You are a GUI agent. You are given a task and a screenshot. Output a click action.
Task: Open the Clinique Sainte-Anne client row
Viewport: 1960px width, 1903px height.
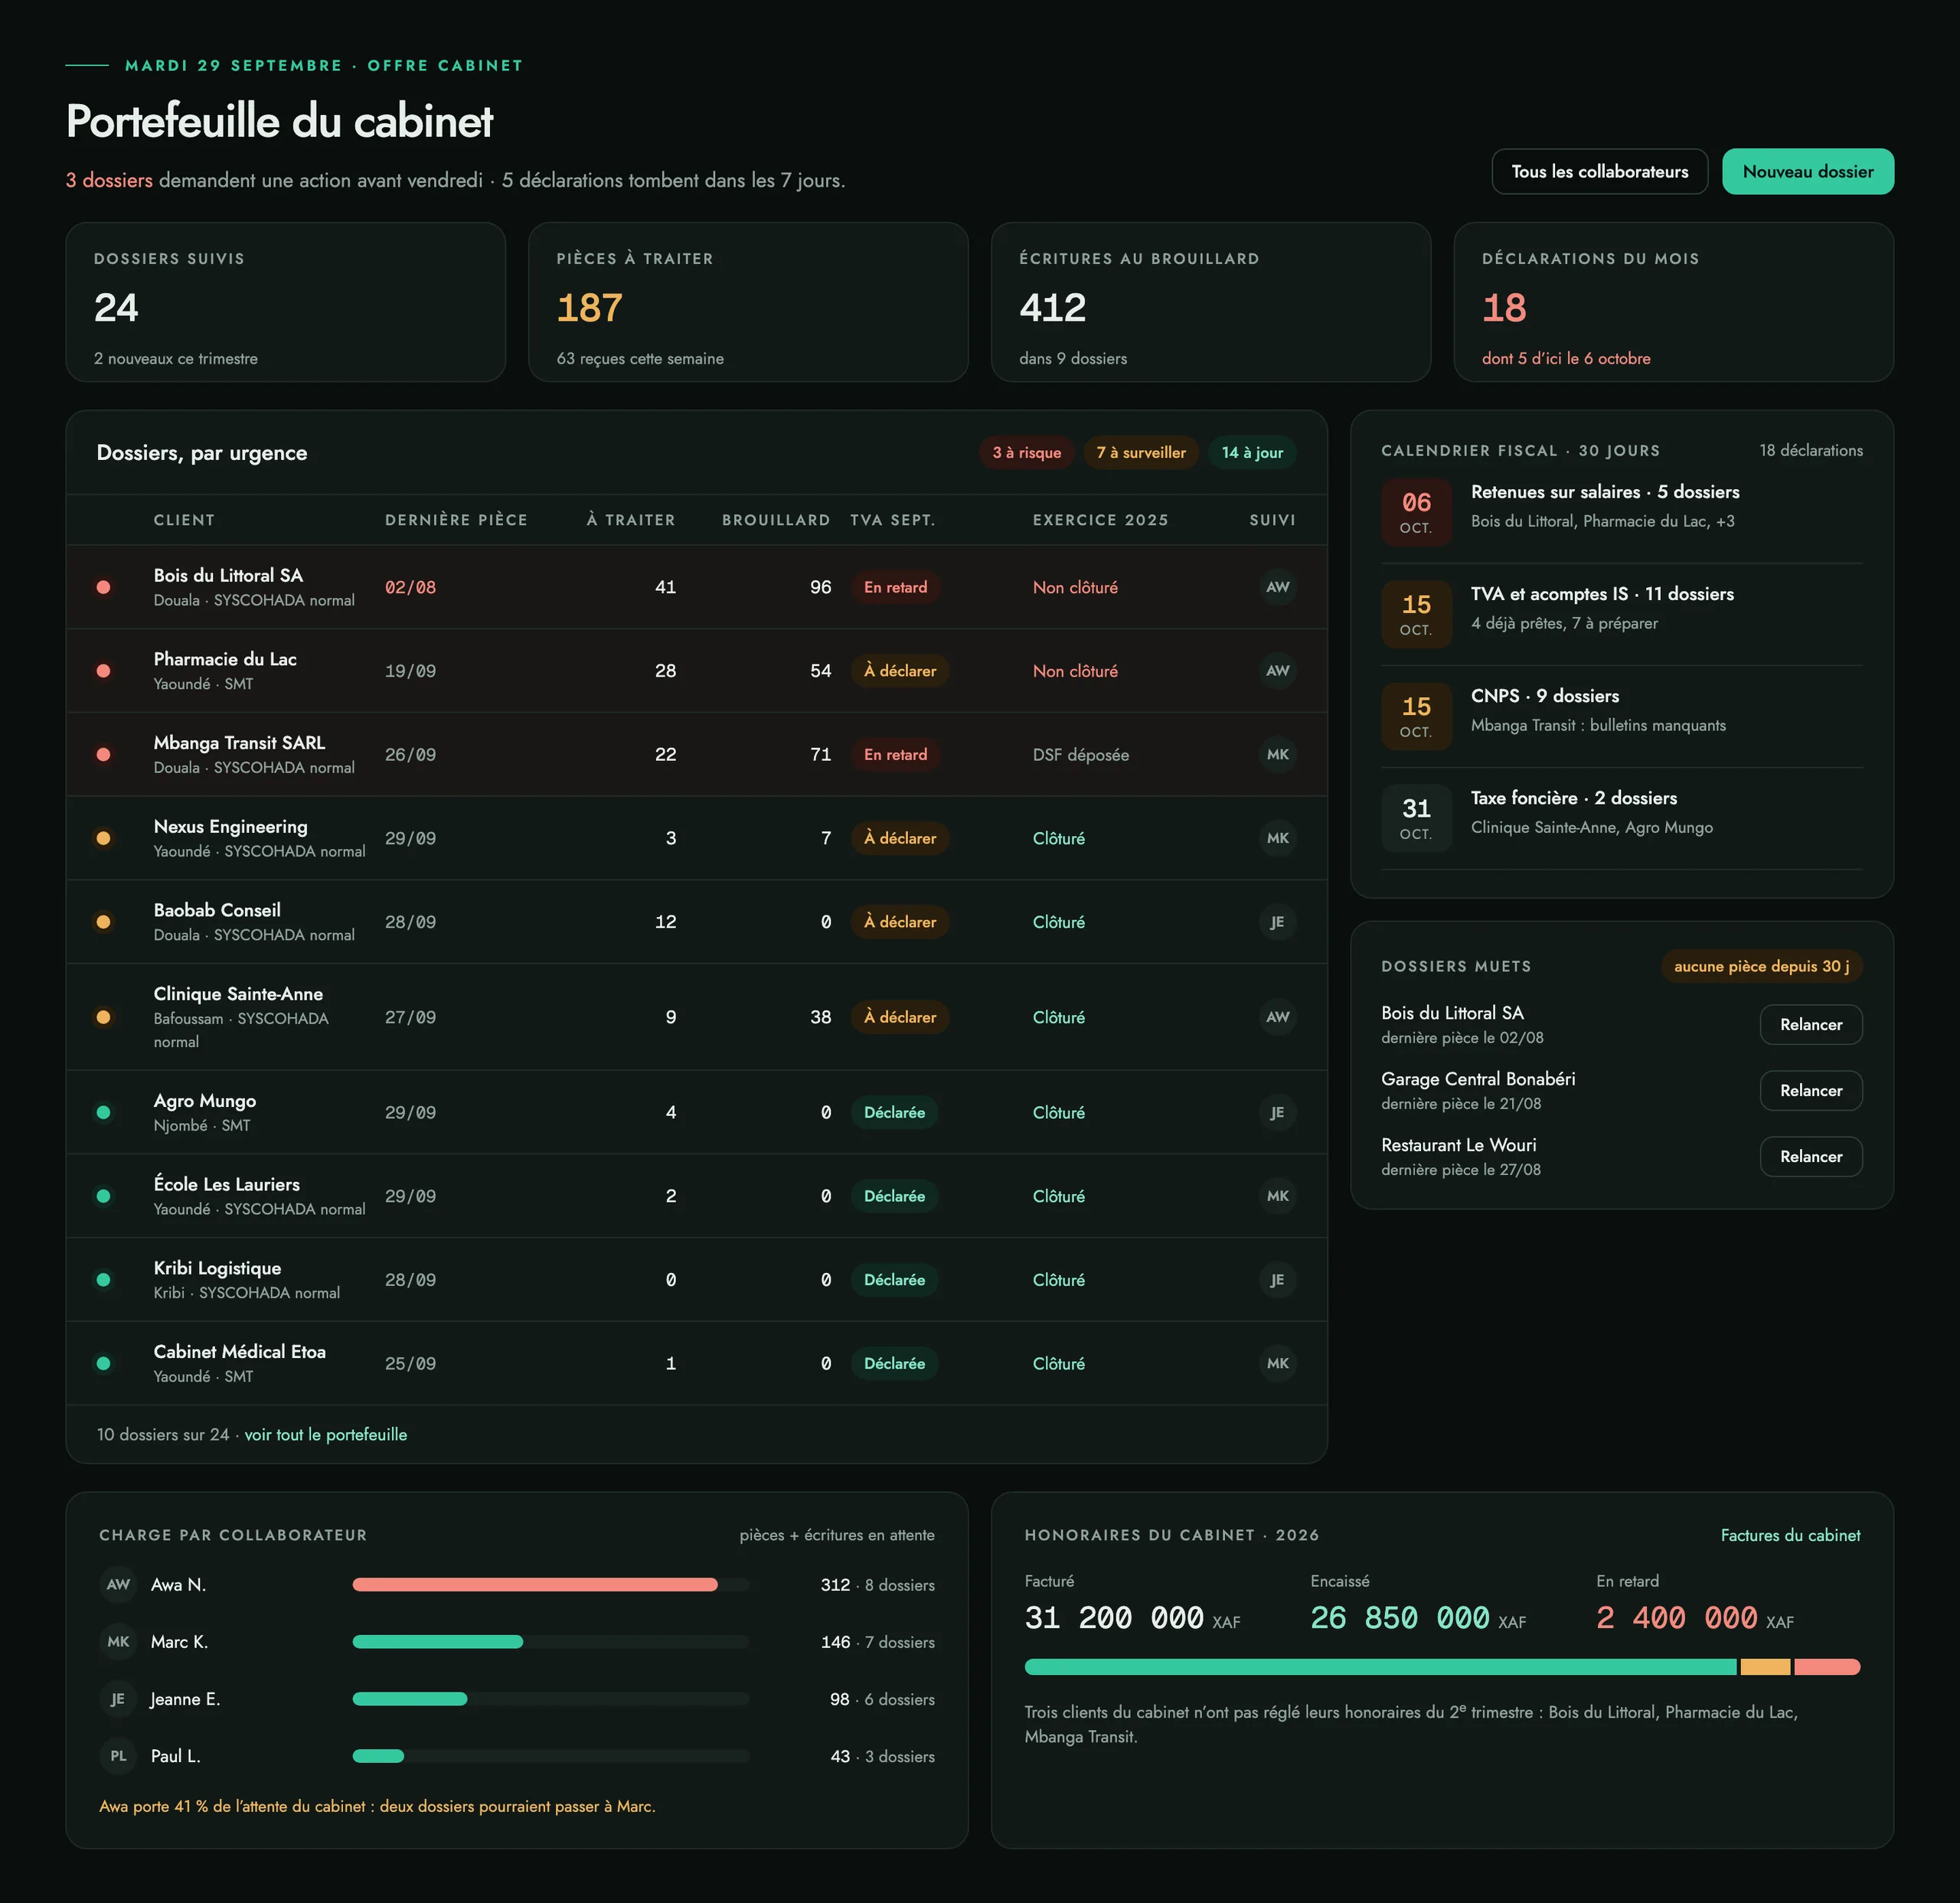pos(696,1017)
